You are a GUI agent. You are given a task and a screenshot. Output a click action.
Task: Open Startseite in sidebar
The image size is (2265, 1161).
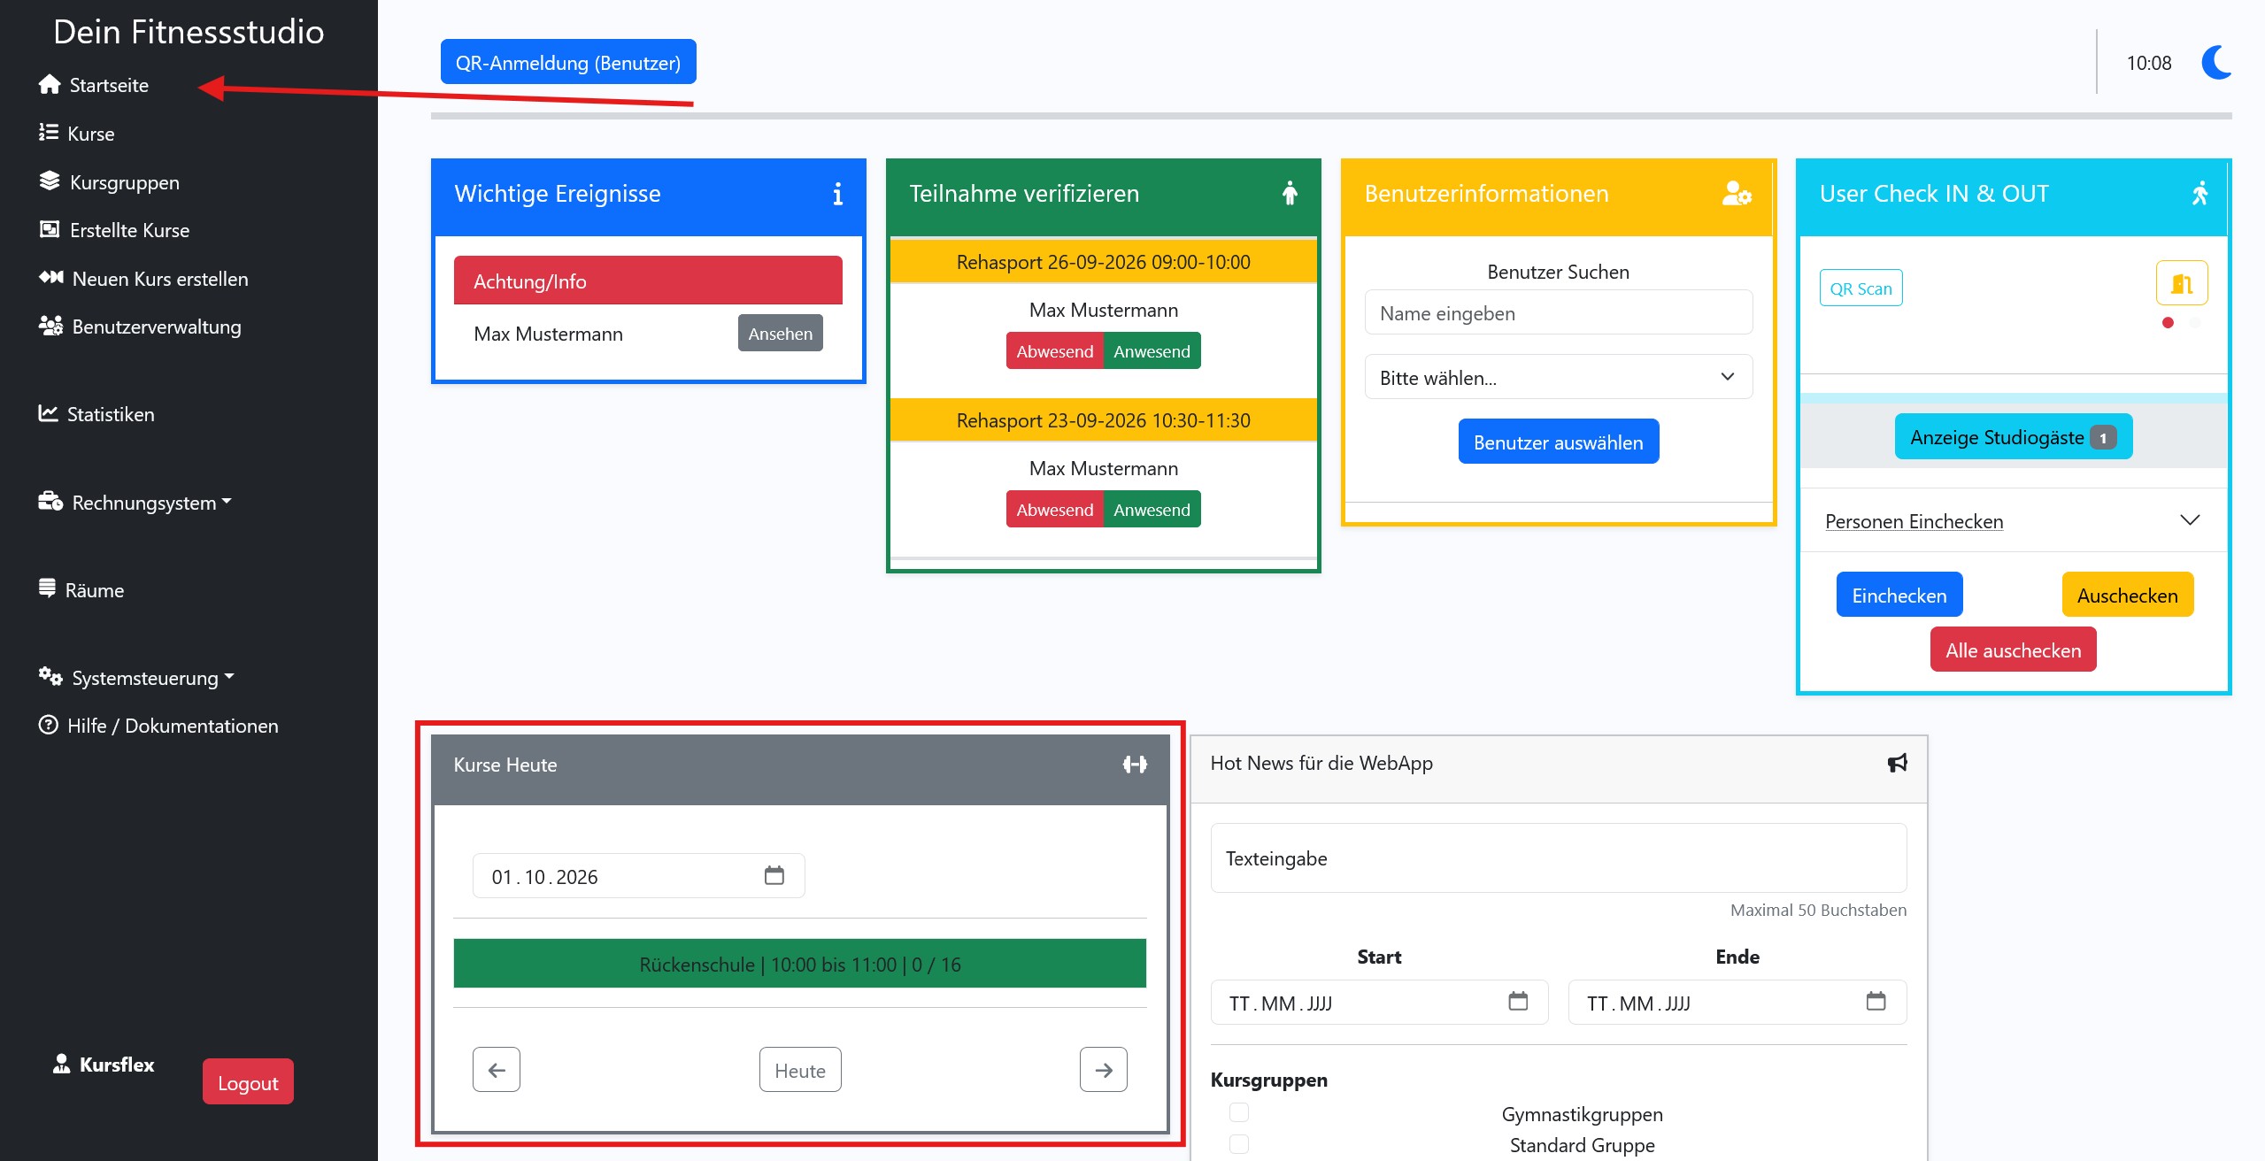[x=94, y=85]
